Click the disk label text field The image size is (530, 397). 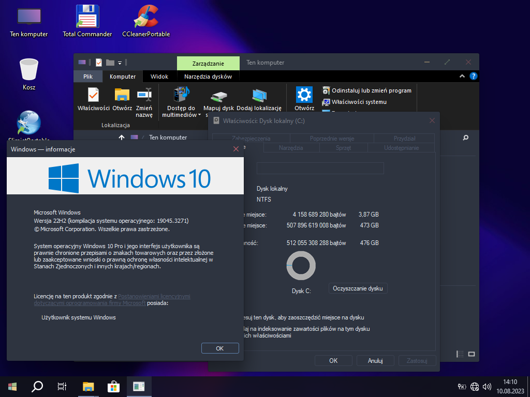coord(320,169)
